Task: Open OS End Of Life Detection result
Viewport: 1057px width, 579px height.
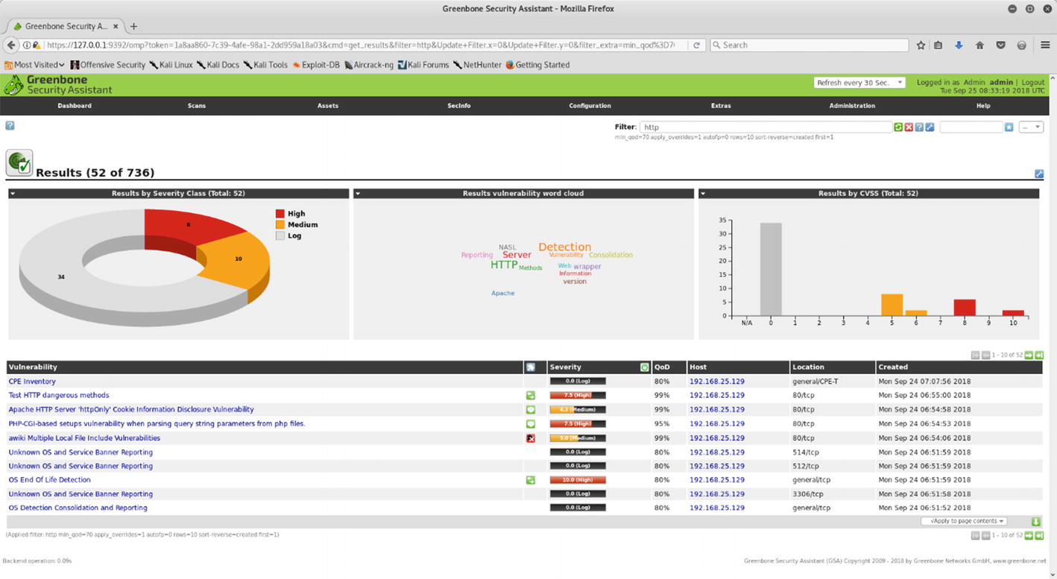Action: point(49,481)
